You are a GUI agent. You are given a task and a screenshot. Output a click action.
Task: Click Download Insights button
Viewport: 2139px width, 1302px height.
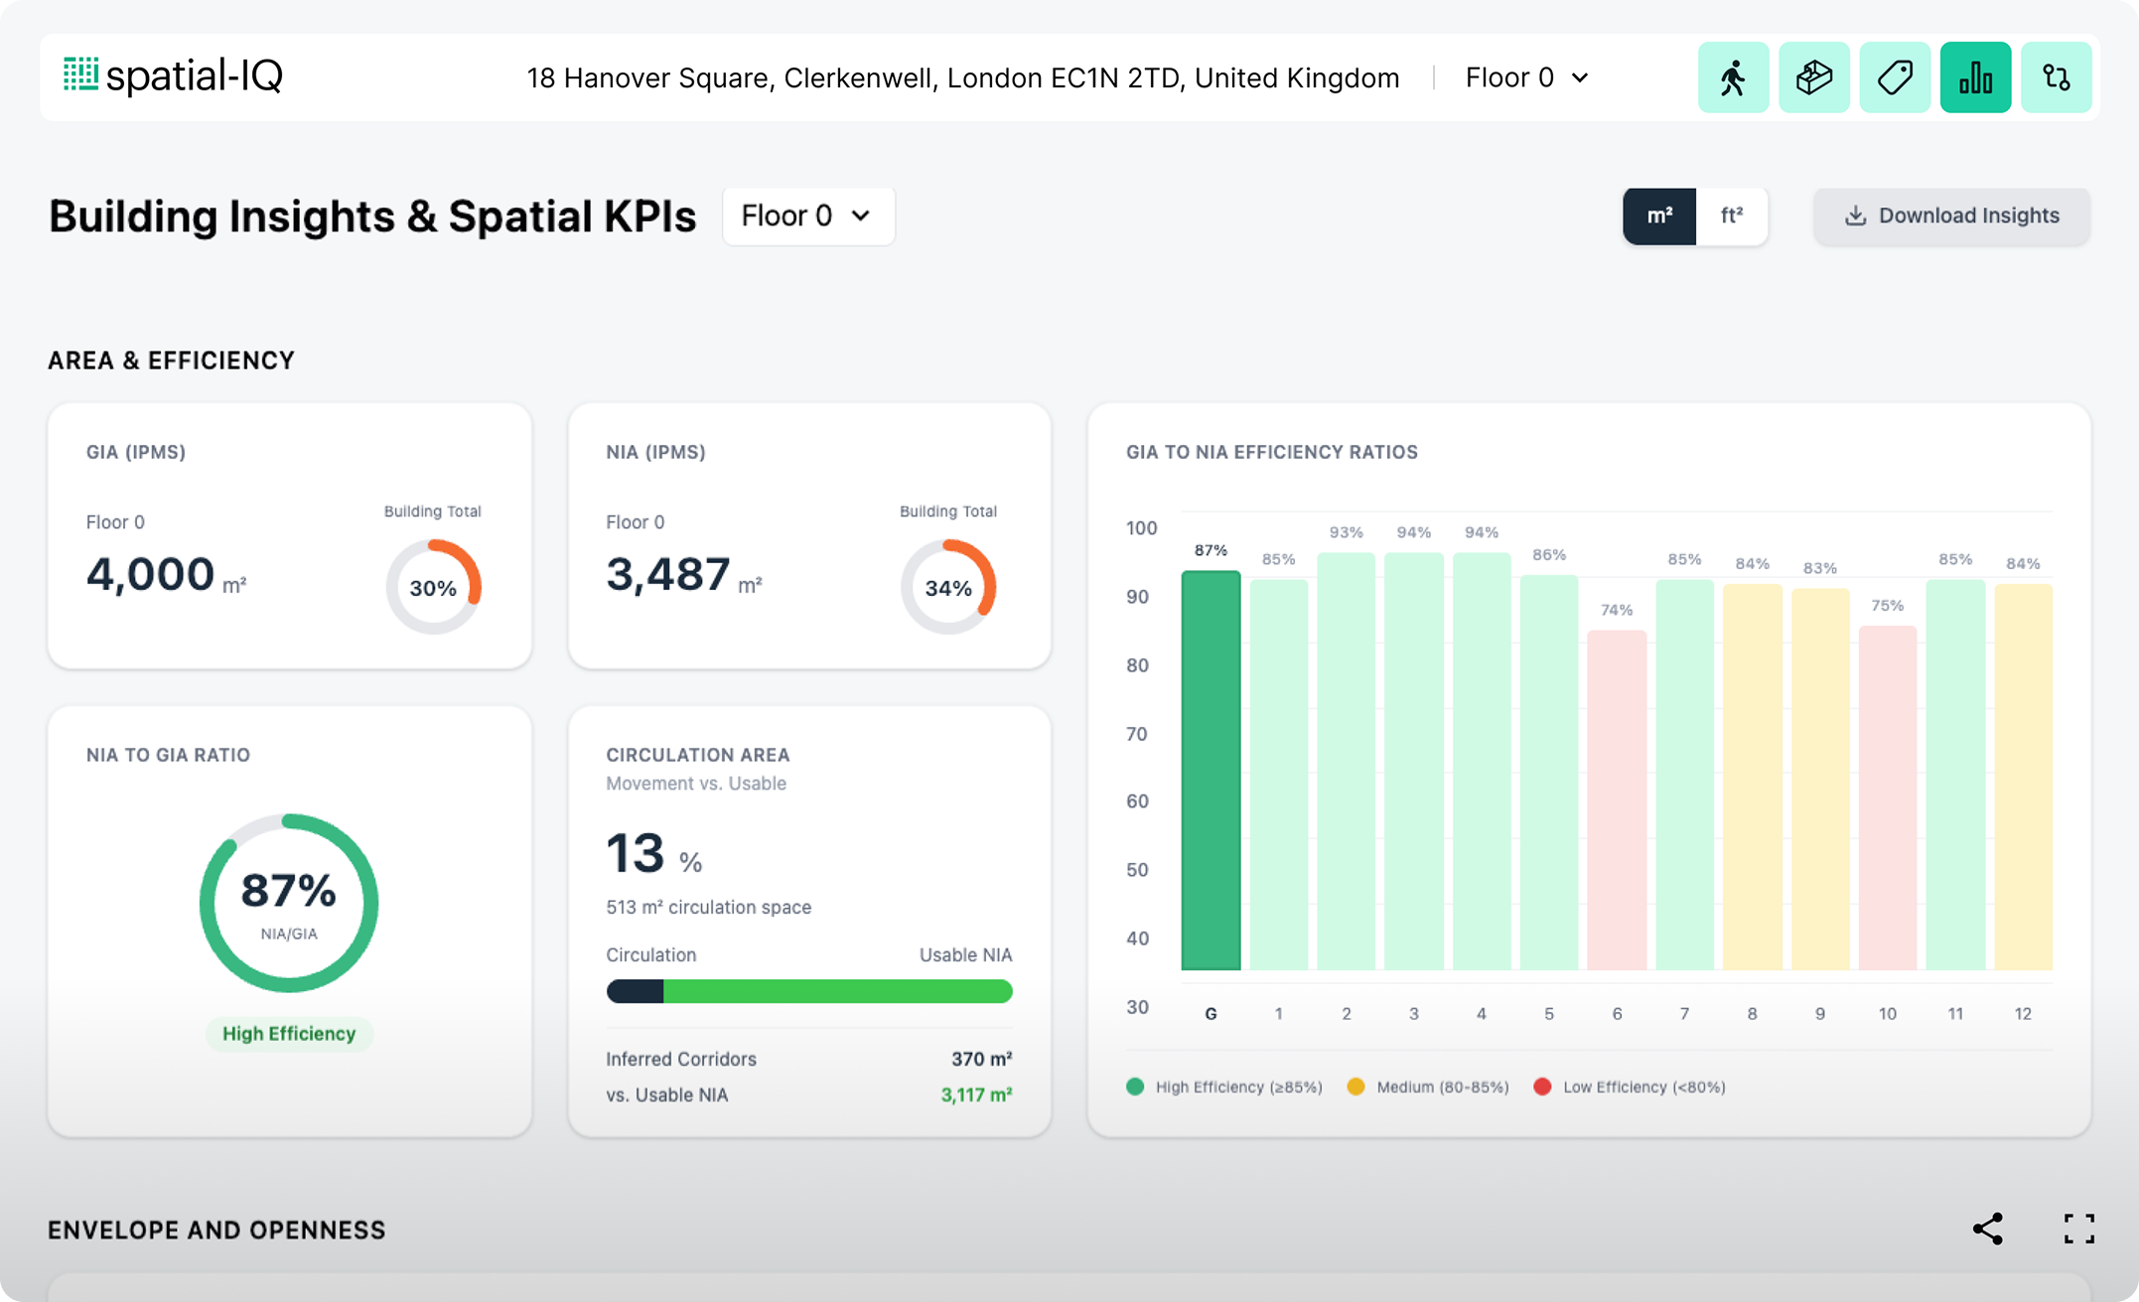tap(1951, 216)
